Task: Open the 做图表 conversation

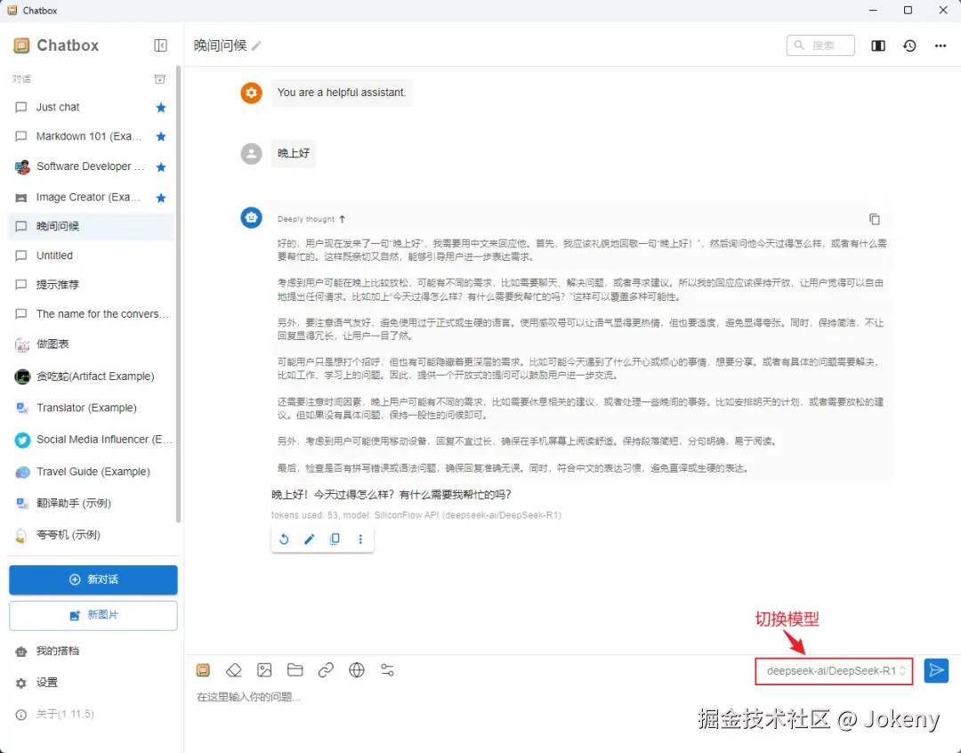Action: tap(92, 344)
